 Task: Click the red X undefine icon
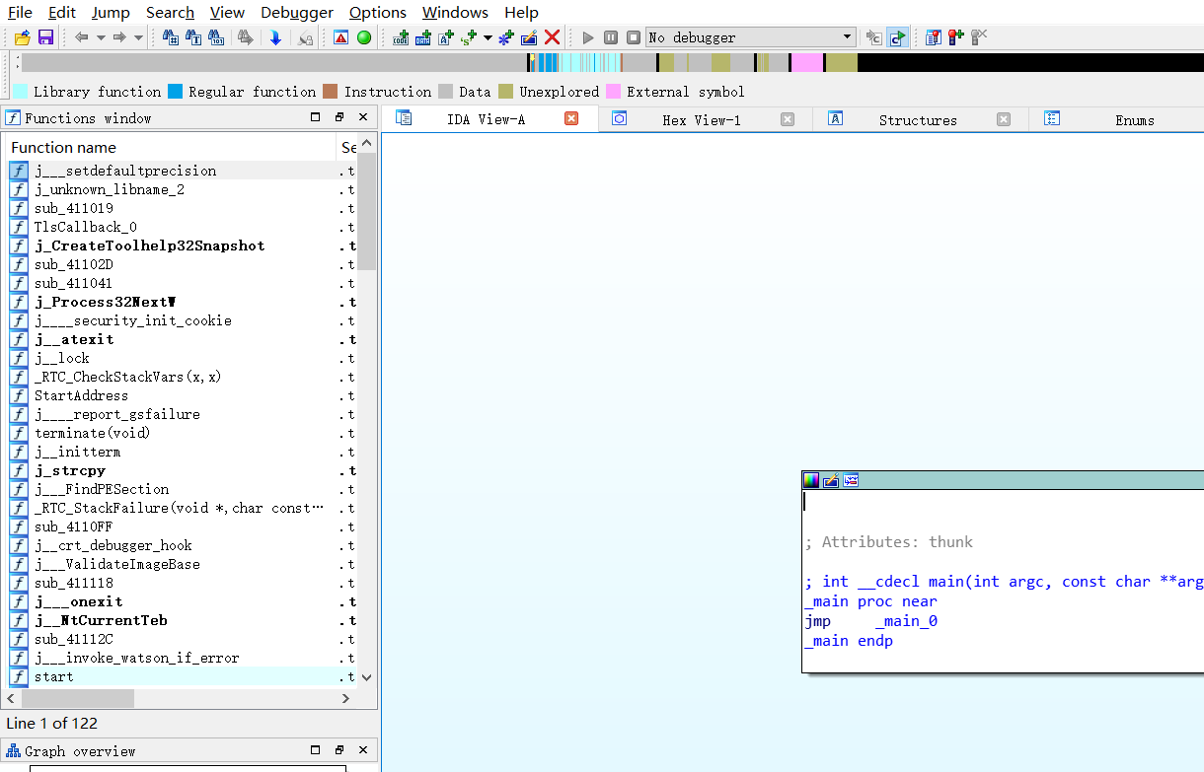[x=553, y=37]
